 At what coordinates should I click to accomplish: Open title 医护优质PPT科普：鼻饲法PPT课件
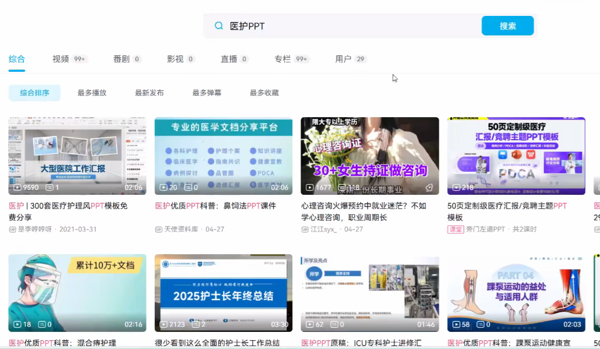point(215,206)
